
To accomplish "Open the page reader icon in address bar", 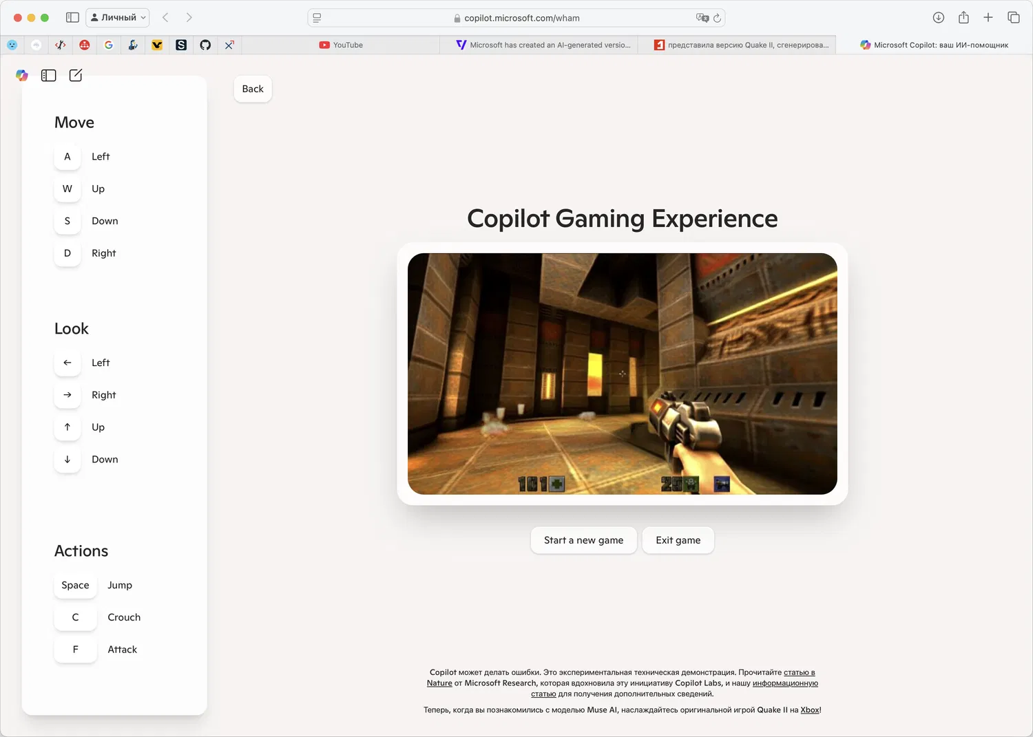I will (317, 18).
